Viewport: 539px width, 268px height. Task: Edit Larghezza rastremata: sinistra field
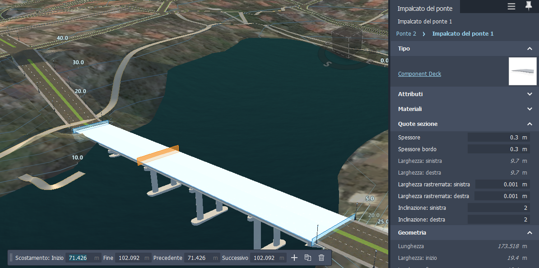click(x=502, y=185)
